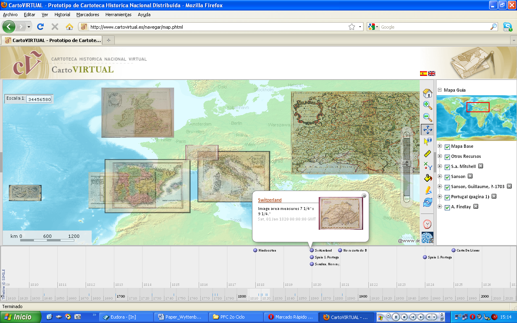This screenshot has width=517, height=323.
Task: Expand the S.a. Mitchell tree node
Action: tap(439, 166)
